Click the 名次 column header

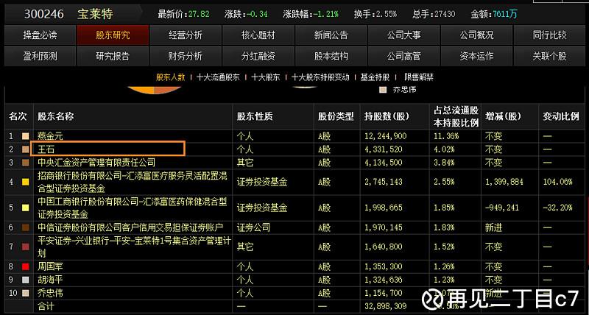click(x=18, y=116)
